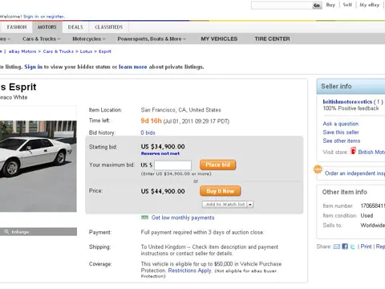Open the Sell link in header
The image size is (385, 289).
pyautogui.click(x=347, y=5)
